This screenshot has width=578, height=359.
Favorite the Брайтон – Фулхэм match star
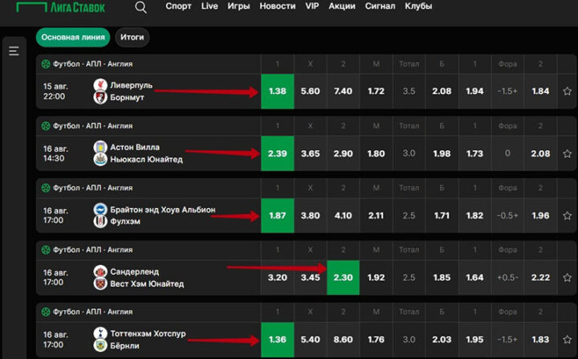pos(567,215)
